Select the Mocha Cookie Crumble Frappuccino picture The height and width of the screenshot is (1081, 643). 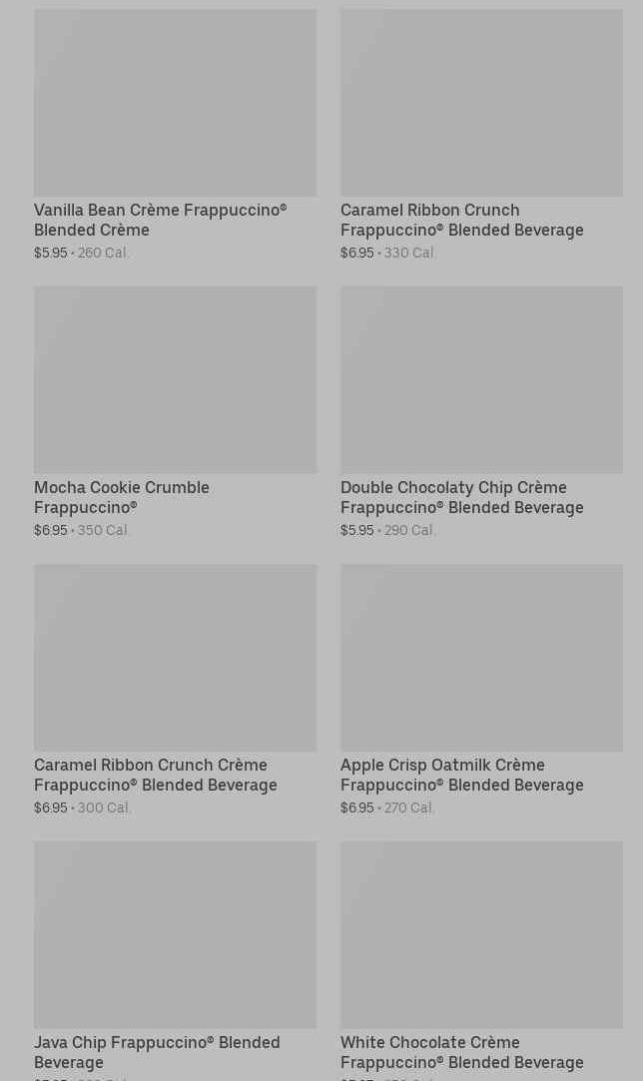tap(175, 379)
